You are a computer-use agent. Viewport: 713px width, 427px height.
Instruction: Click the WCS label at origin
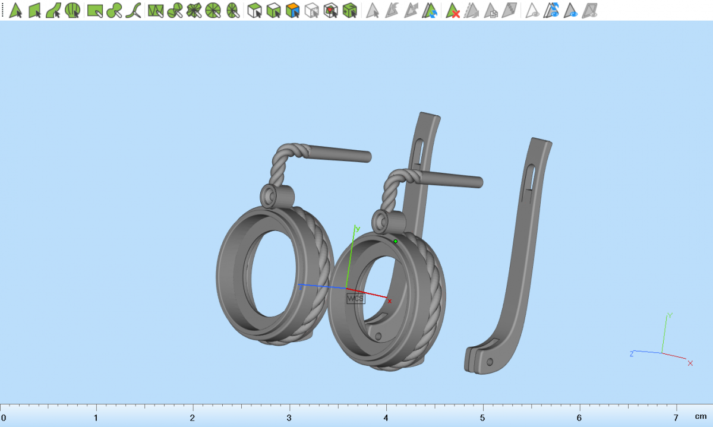(x=355, y=298)
